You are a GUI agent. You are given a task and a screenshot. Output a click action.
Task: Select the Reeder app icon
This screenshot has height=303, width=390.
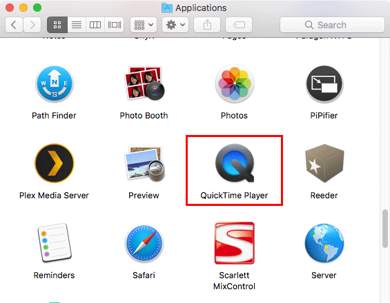coord(324,163)
